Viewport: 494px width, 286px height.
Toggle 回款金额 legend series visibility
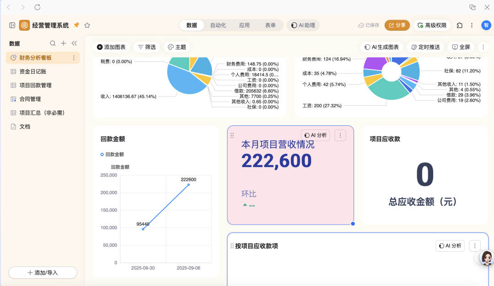coord(112,155)
